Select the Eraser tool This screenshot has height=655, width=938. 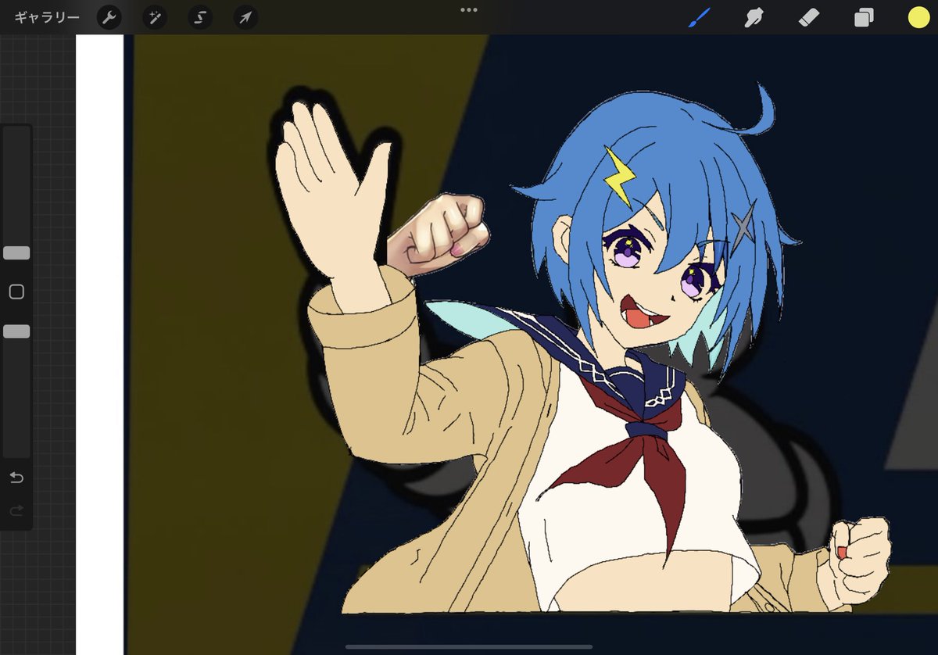(809, 17)
